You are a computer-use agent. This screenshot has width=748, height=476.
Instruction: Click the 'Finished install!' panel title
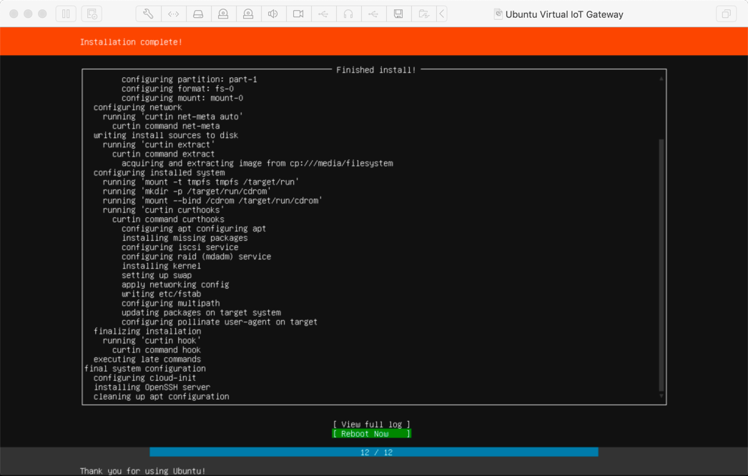(x=376, y=69)
